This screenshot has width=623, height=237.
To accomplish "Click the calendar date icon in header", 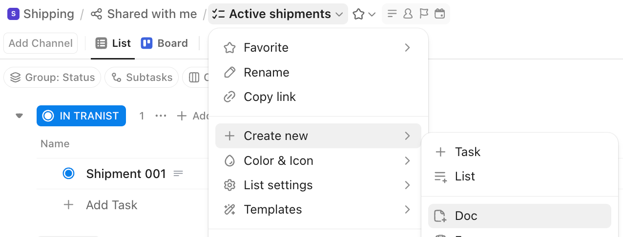I will (x=439, y=14).
